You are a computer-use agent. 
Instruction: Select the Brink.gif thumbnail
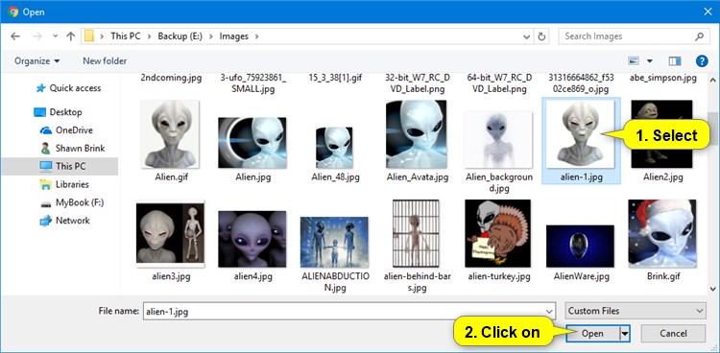(662, 233)
